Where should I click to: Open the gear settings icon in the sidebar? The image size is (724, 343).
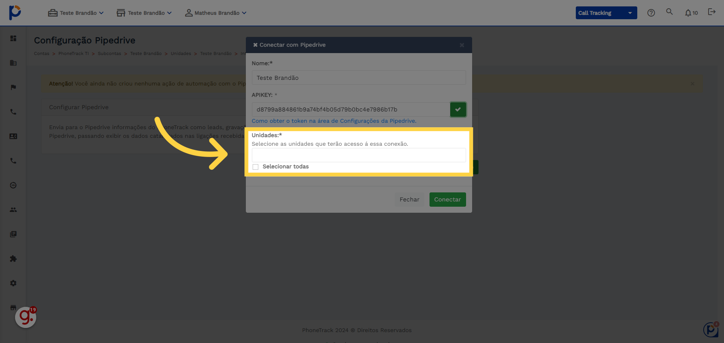coord(13,283)
